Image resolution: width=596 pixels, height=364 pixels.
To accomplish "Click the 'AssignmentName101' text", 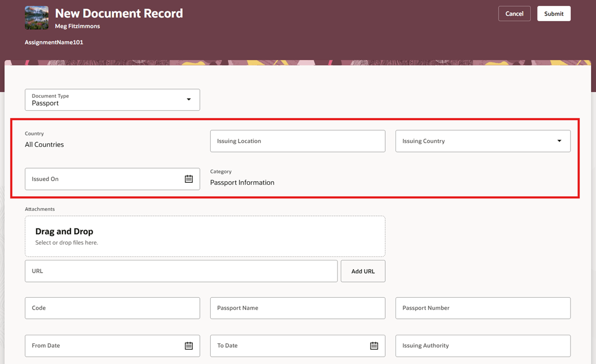I will [54, 42].
